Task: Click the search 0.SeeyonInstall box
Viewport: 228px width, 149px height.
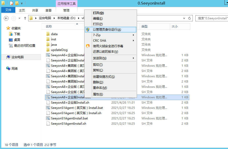Action: point(212,18)
